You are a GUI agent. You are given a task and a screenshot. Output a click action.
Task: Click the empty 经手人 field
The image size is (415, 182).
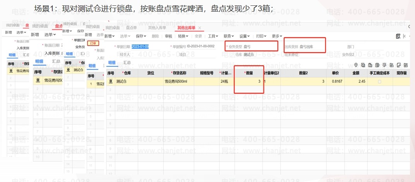click(146, 55)
